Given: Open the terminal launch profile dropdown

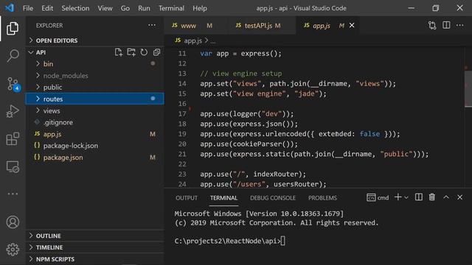Looking at the screenshot, I should click(406, 198).
